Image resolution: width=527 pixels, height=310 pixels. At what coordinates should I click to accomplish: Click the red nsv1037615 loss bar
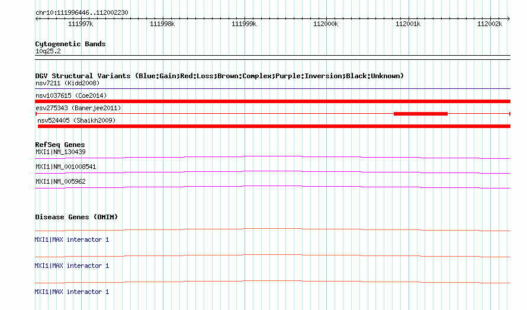[272, 101]
